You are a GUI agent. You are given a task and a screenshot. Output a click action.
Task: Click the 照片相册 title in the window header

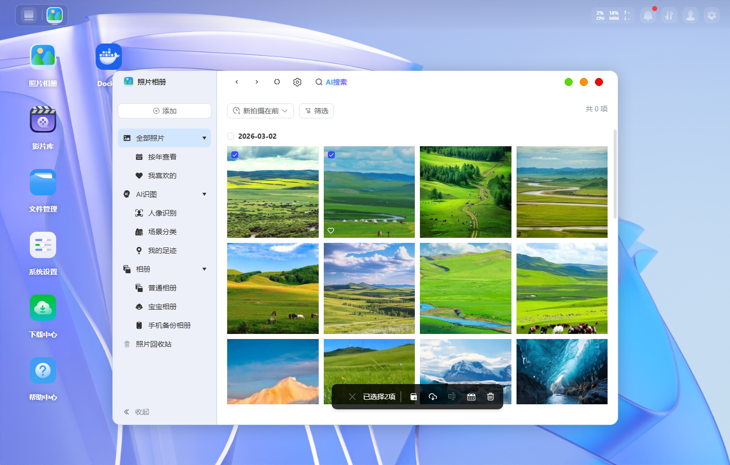tap(152, 82)
